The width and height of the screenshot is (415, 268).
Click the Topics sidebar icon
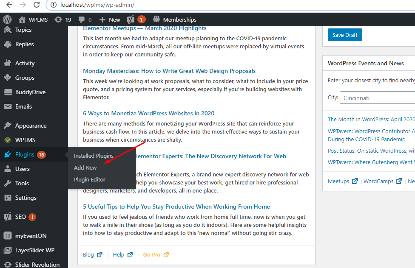coord(8,30)
